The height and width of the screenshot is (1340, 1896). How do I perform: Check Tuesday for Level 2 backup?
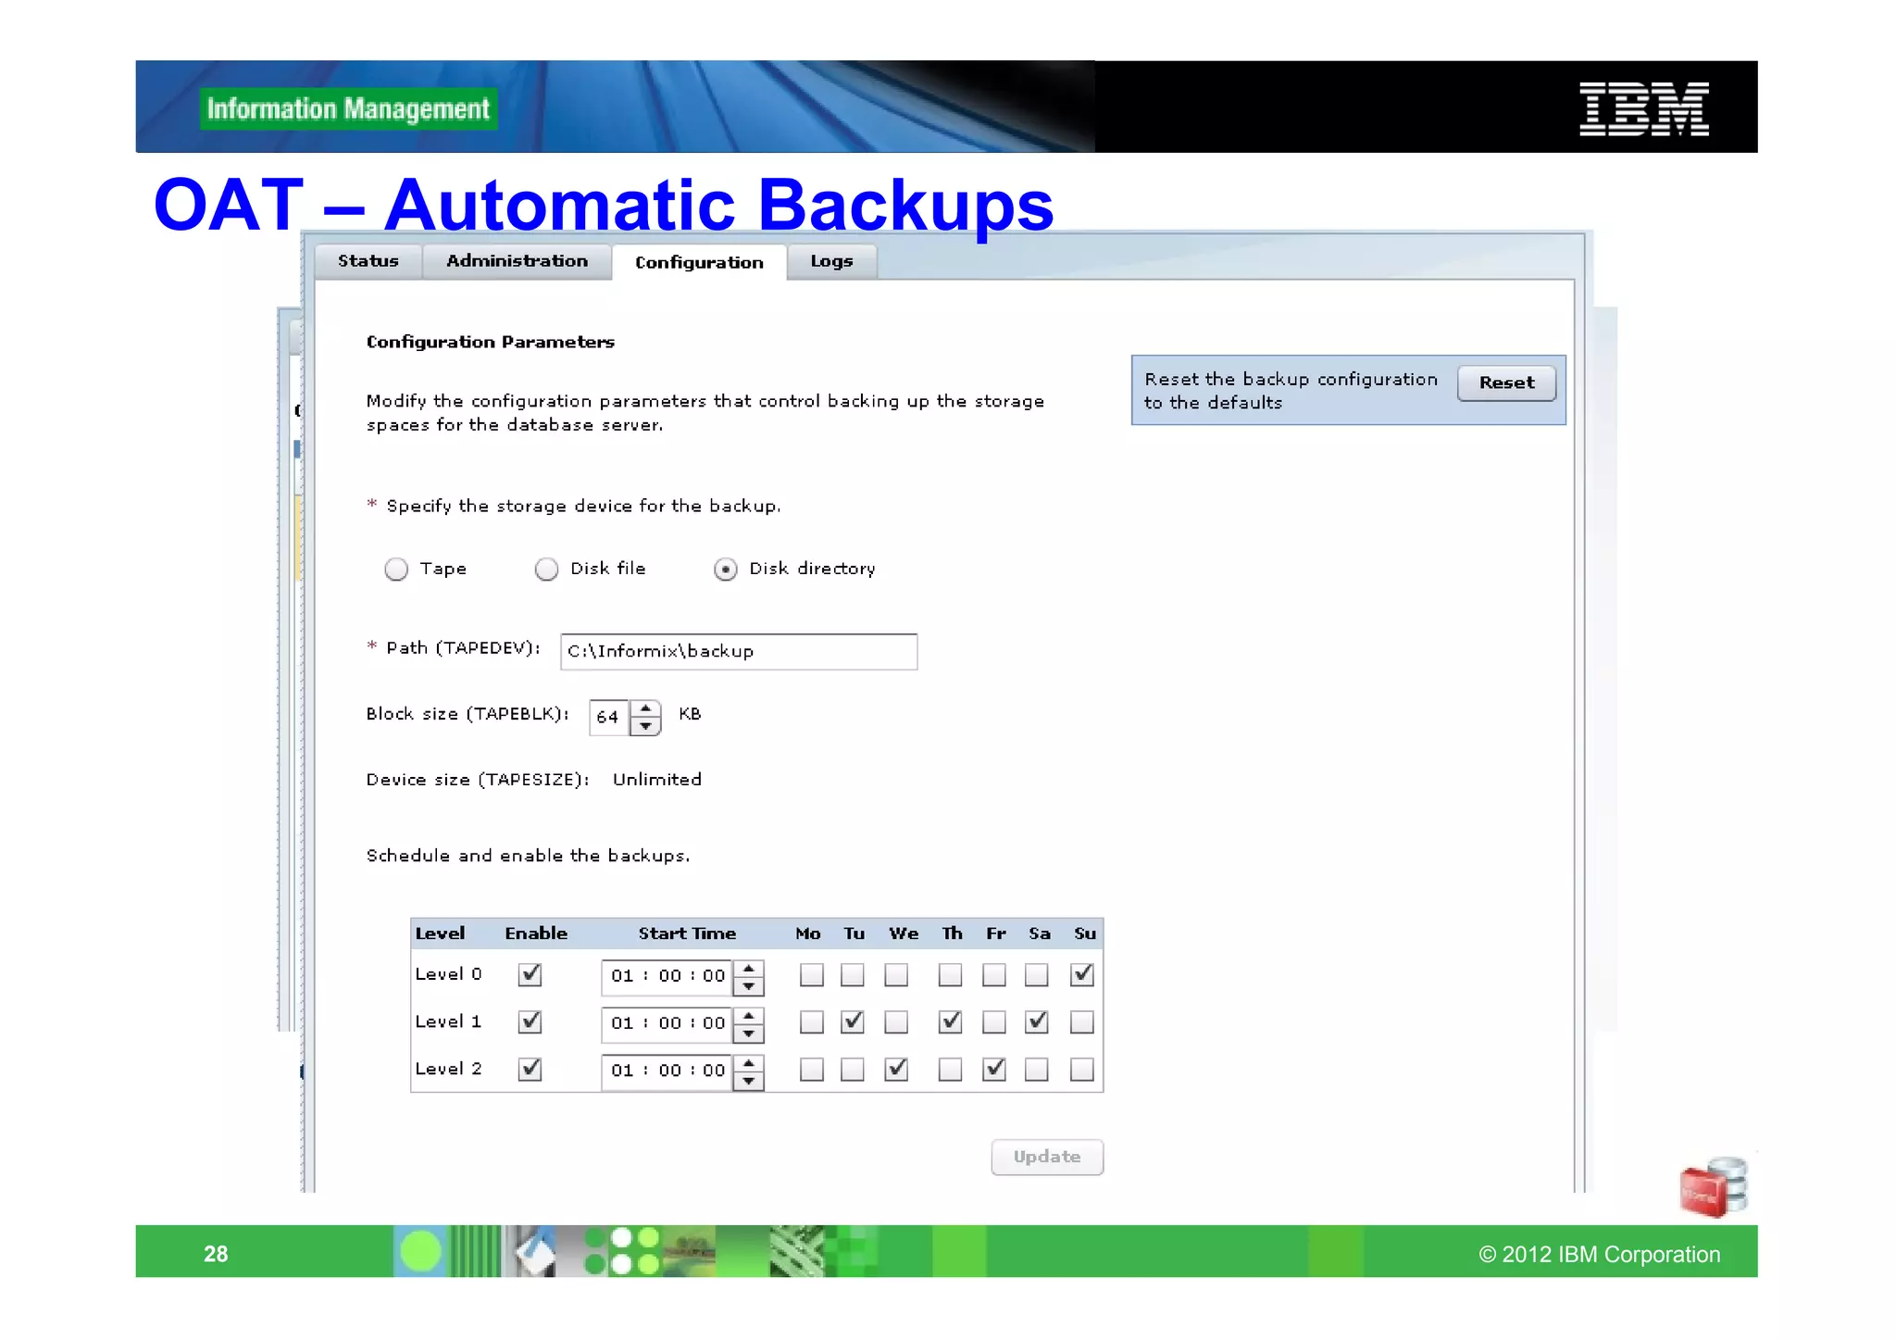click(x=853, y=1070)
